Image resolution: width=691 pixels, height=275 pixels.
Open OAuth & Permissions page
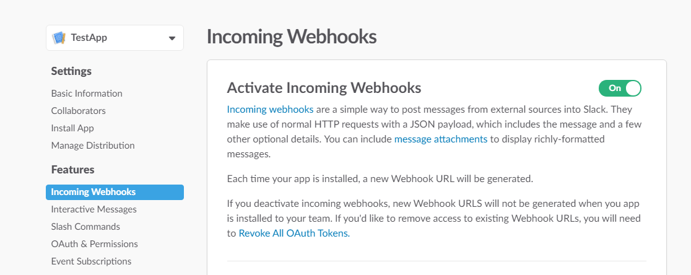coord(95,244)
